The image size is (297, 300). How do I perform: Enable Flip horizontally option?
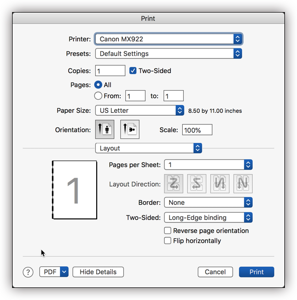pos(168,241)
